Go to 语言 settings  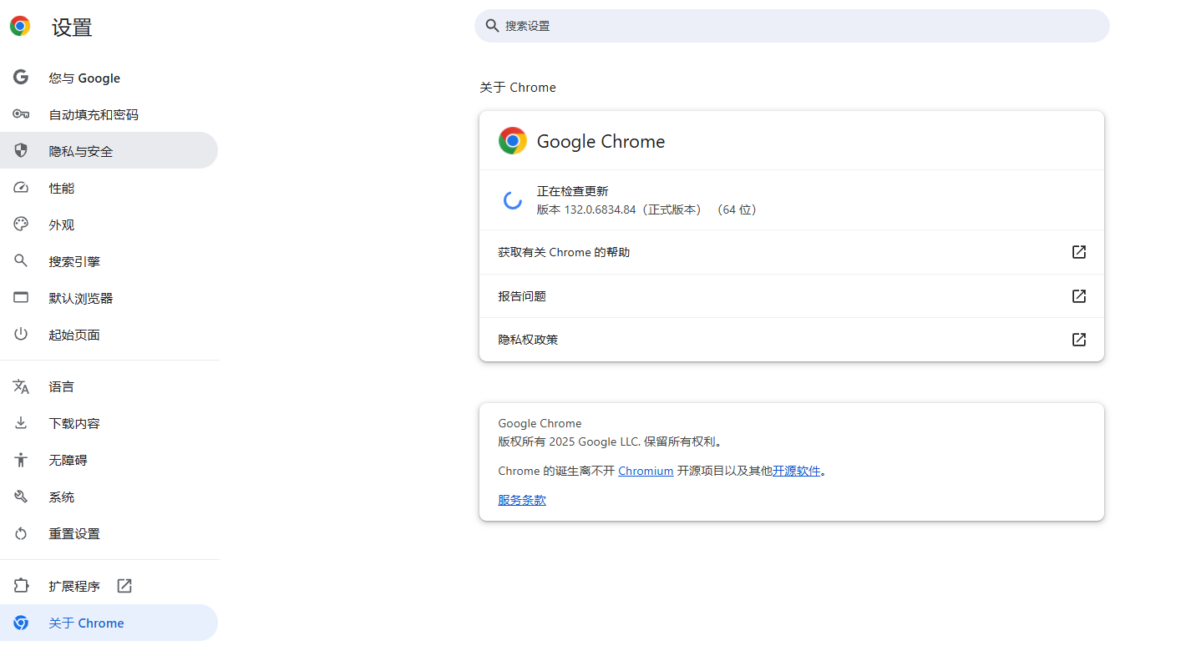coord(109,386)
